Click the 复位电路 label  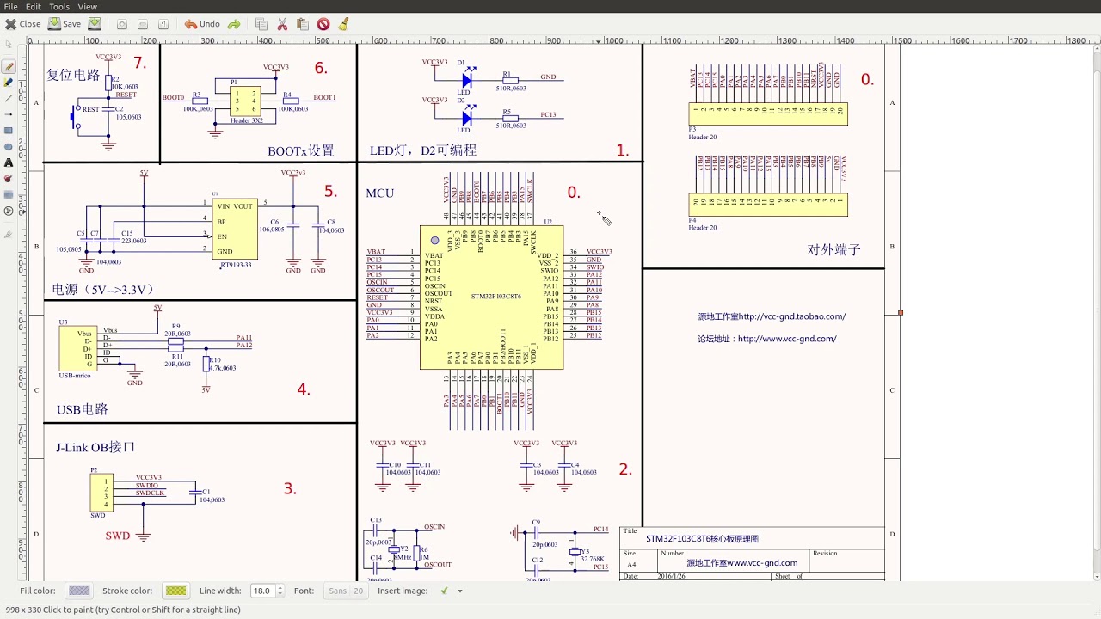[73, 75]
